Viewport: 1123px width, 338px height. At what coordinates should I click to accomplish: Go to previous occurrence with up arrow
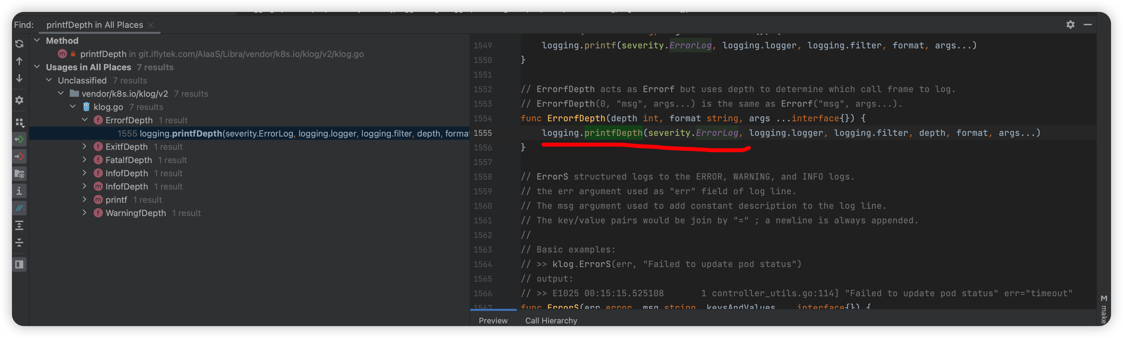point(19,61)
